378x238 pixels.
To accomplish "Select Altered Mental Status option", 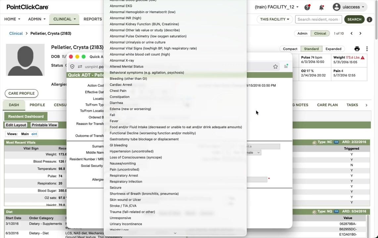I will pyautogui.click(x=126, y=66).
